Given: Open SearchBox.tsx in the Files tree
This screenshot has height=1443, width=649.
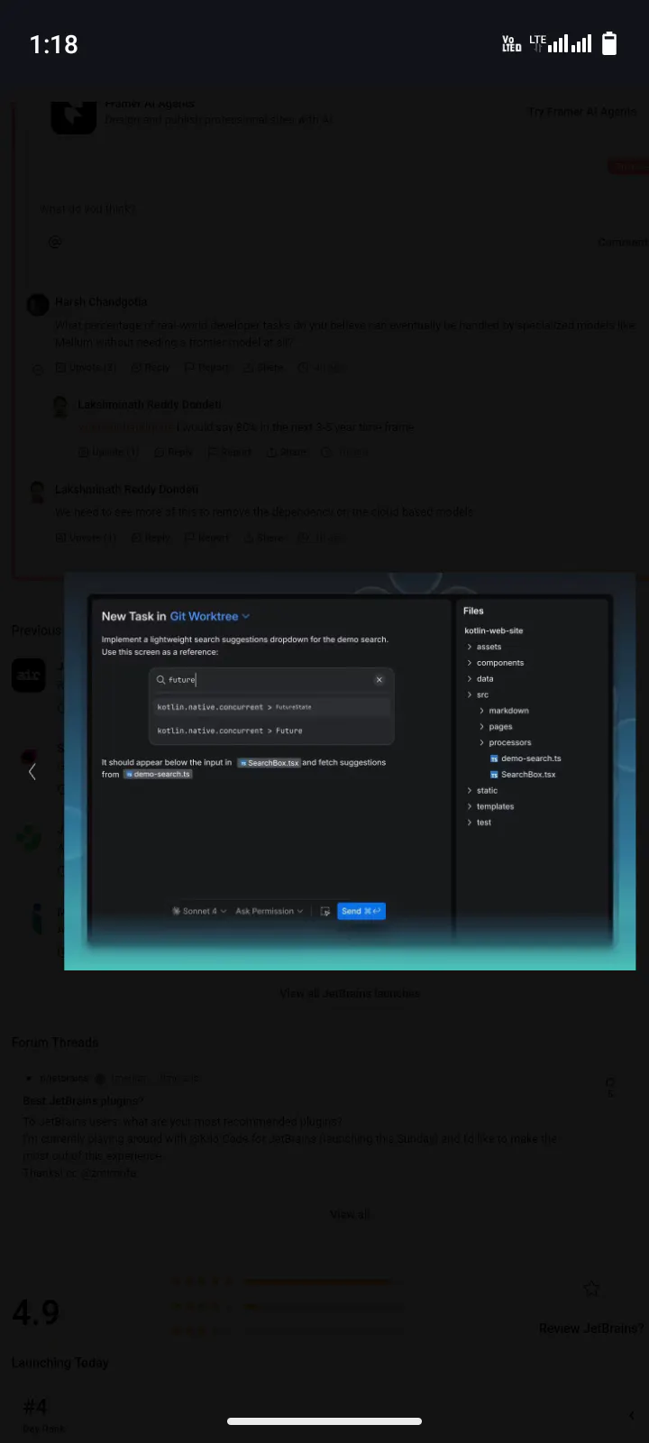Looking at the screenshot, I should click(523, 775).
